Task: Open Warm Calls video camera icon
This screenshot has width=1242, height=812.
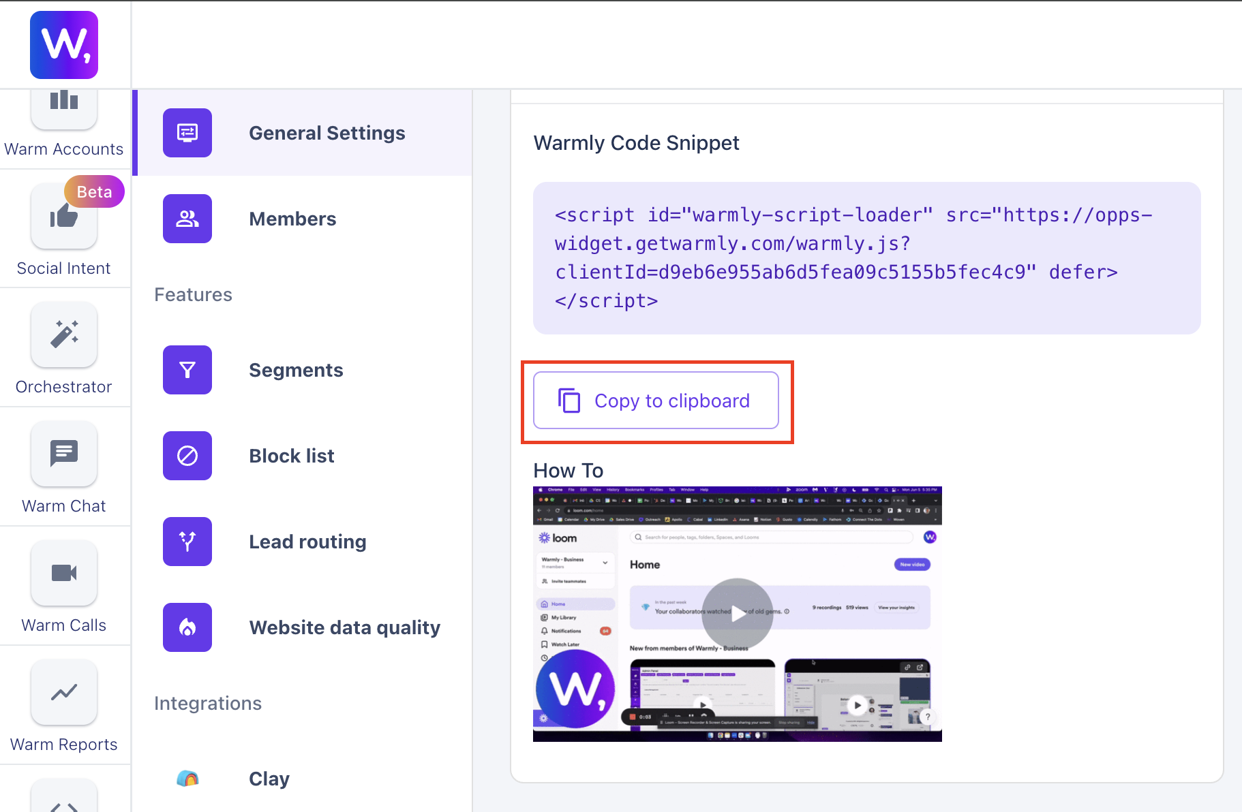Action: pyautogui.click(x=64, y=573)
